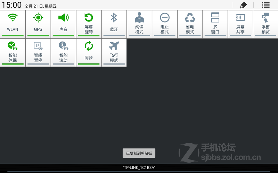This screenshot has height=173, width=278.
Task: Tap the date 2月21日, 星期五
Action: [x=41, y=6]
